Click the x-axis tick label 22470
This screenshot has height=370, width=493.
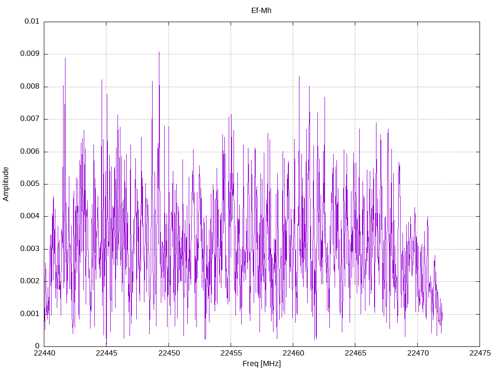[x=418, y=353]
